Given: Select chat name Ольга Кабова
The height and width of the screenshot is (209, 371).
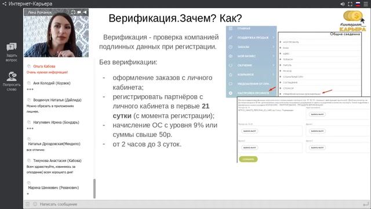Looking at the screenshot, I should coord(44,66).
